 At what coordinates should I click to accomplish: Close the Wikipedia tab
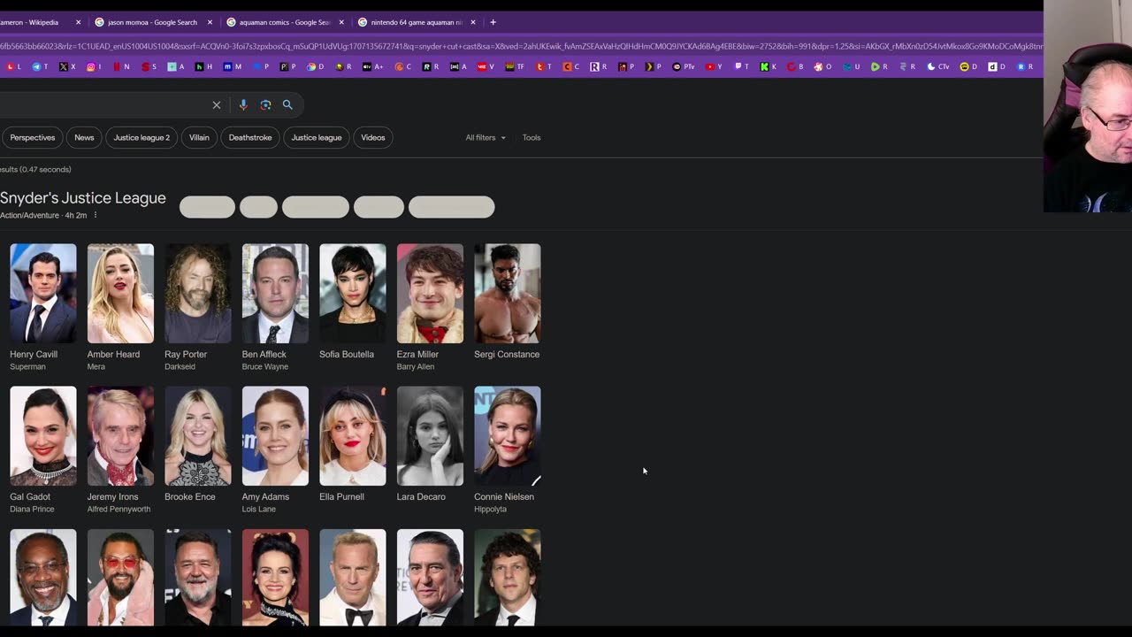click(x=78, y=22)
